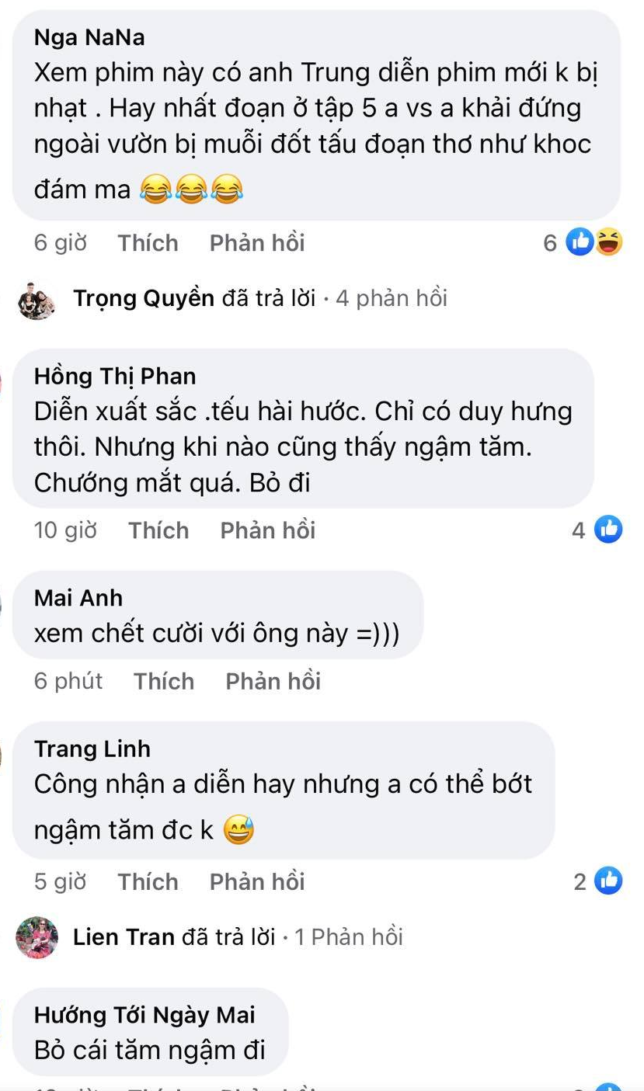Like Mai Anh's comment via Thích
Image resolution: width=644 pixels, height=1091 pixels.
point(164,681)
